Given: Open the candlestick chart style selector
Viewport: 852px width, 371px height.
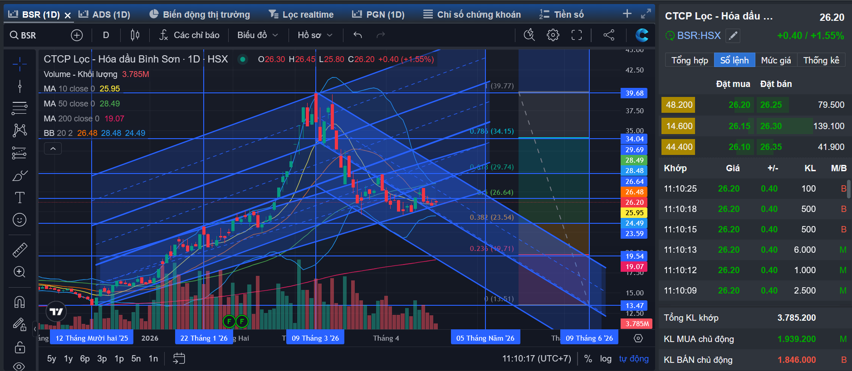Looking at the screenshot, I should (135, 35).
